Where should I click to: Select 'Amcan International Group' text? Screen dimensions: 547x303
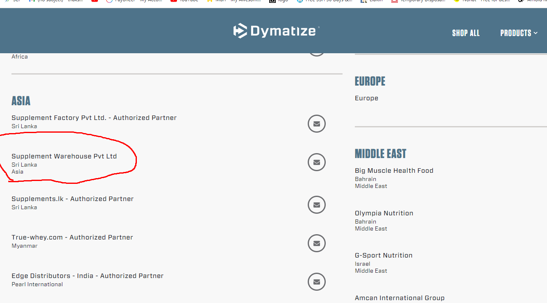coord(399,298)
